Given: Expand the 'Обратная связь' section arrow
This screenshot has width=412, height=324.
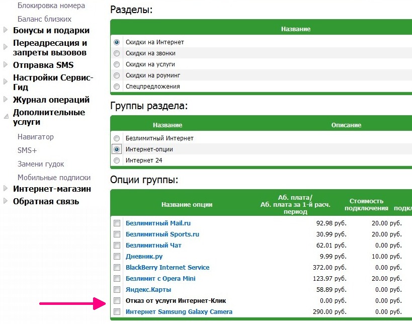Looking at the screenshot, I should (x=5, y=201).
